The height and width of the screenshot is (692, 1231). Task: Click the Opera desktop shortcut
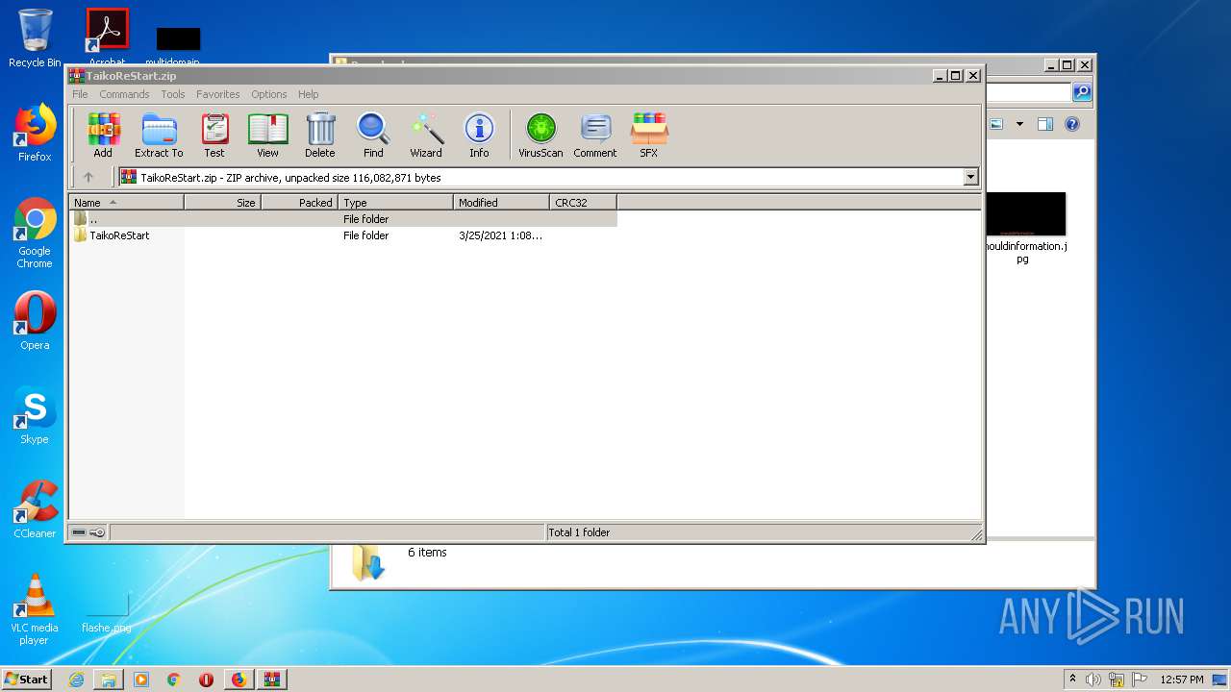click(35, 321)
